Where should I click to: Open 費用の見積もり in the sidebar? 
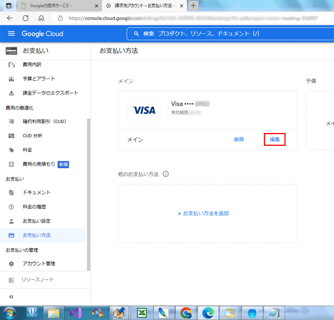39,164
